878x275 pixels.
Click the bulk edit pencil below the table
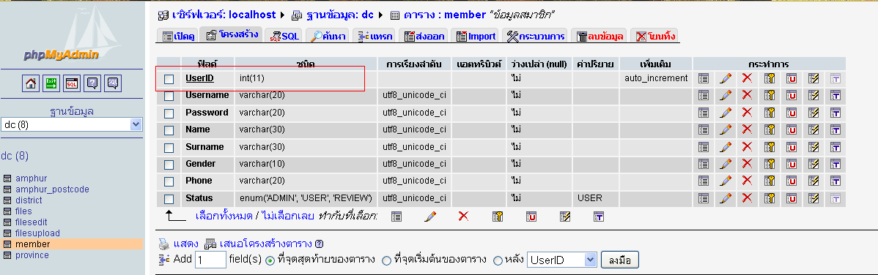pos(430,216)
